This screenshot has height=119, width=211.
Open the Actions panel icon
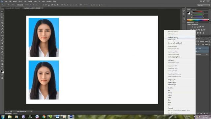pyautogui.click(x=184, y=14)
